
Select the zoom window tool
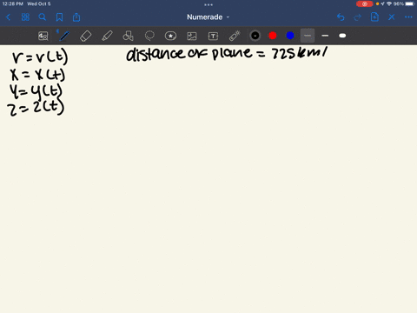(43, 36)
